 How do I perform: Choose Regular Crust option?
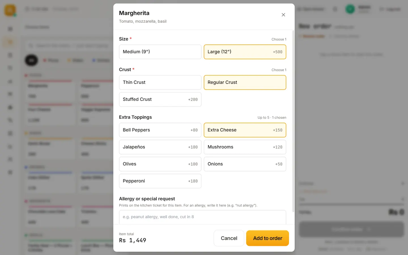click(x=245, y=82)
